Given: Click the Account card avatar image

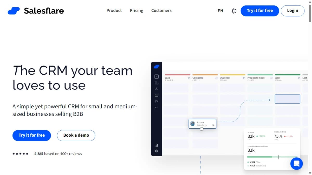Looking at the screenshot, I should pyautogui.click(x=193, y=124).
